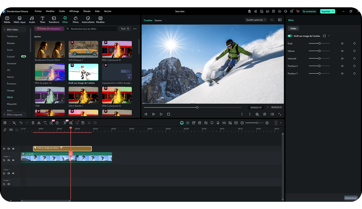
Task: Open the Tout filter dropdown
Action: coord(125,29)
